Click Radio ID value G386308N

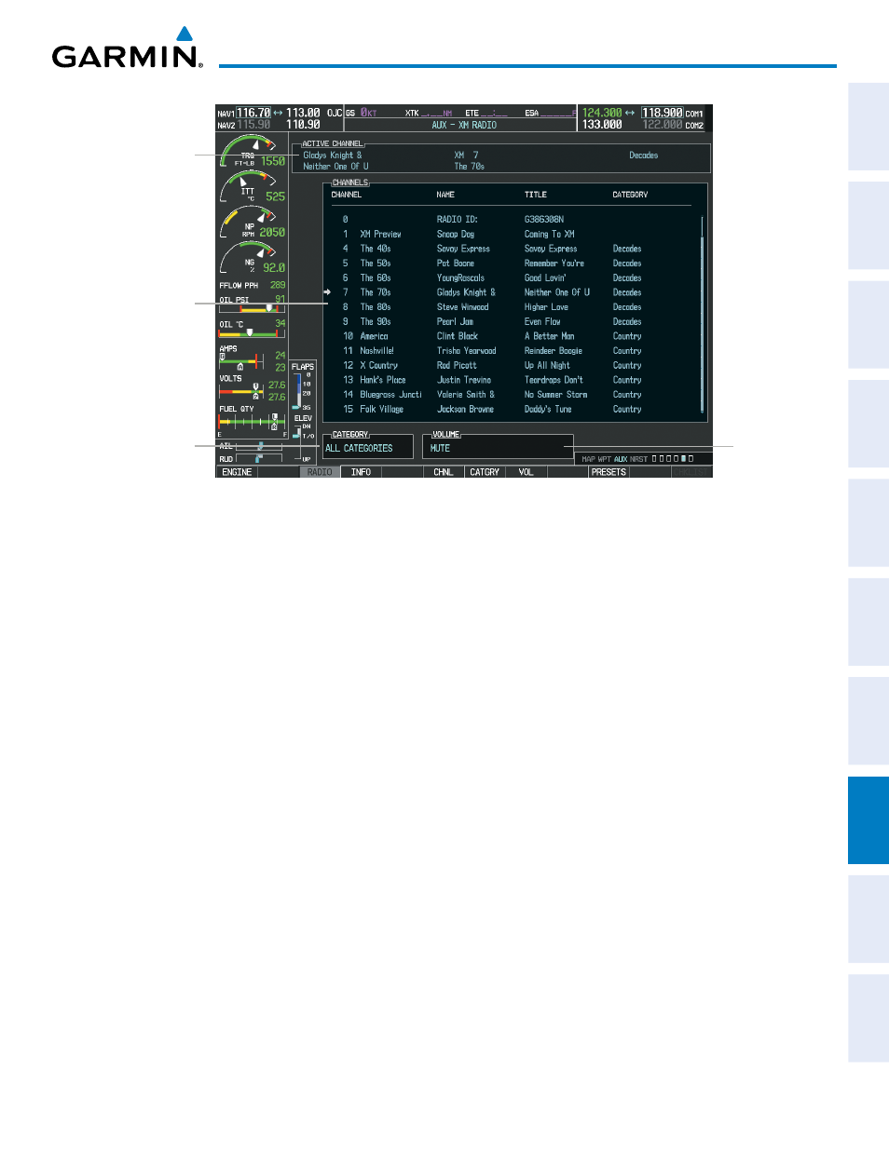[544, 220]
